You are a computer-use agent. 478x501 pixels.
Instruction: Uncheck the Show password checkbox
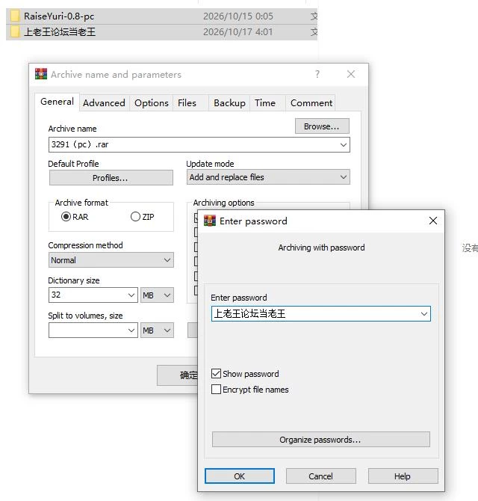click(x=216, y=374)
